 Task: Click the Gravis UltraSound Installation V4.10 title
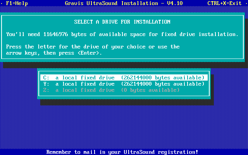[x=124, y=3]
